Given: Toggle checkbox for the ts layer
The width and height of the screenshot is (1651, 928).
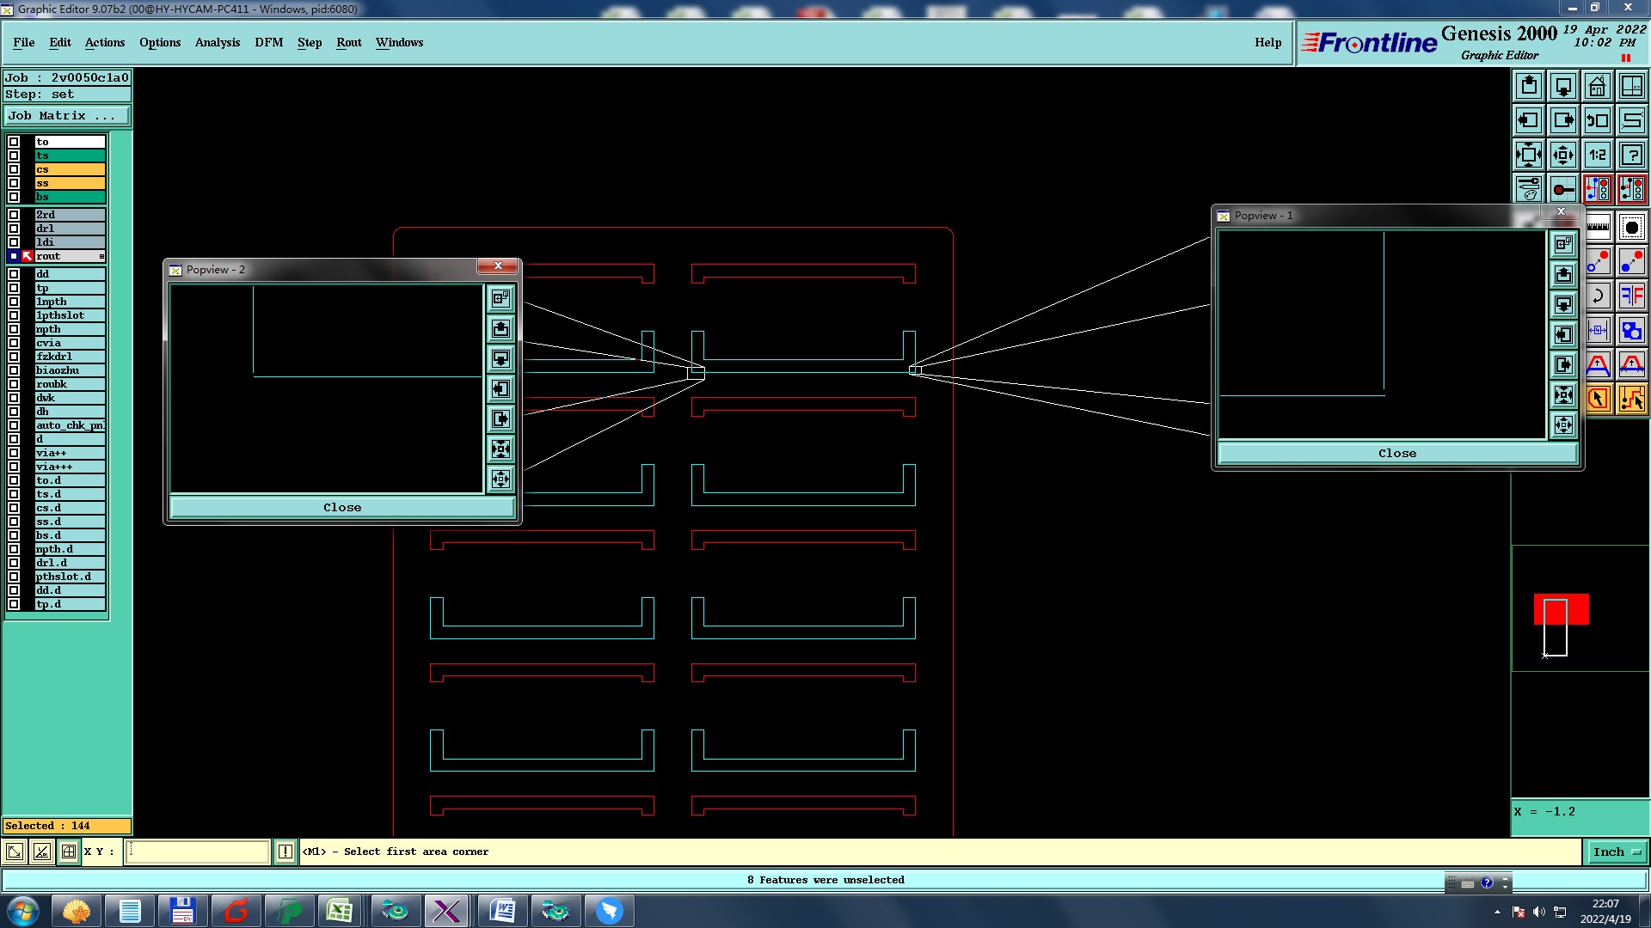Looking at the screenshot, I should coord(14,156).
